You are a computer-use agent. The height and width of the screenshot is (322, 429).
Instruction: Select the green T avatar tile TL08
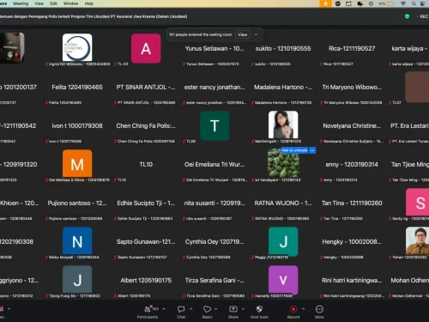click(x=214, y=125)
